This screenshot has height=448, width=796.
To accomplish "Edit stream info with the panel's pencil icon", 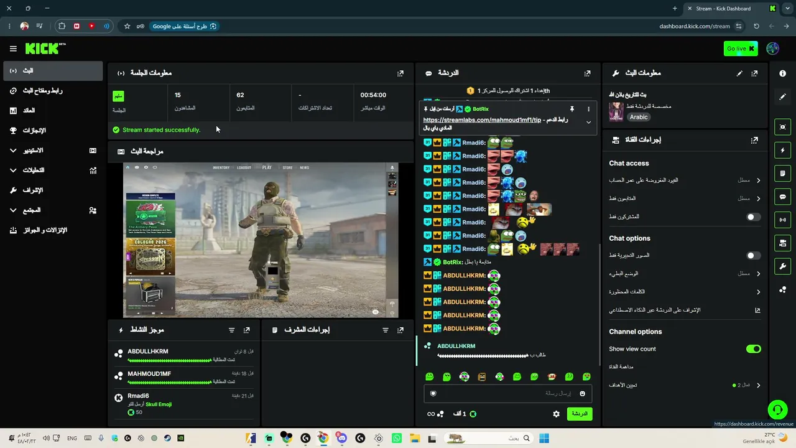I will [739, 73].
